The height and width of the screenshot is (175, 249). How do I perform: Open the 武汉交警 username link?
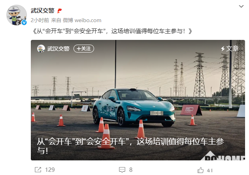42,11
